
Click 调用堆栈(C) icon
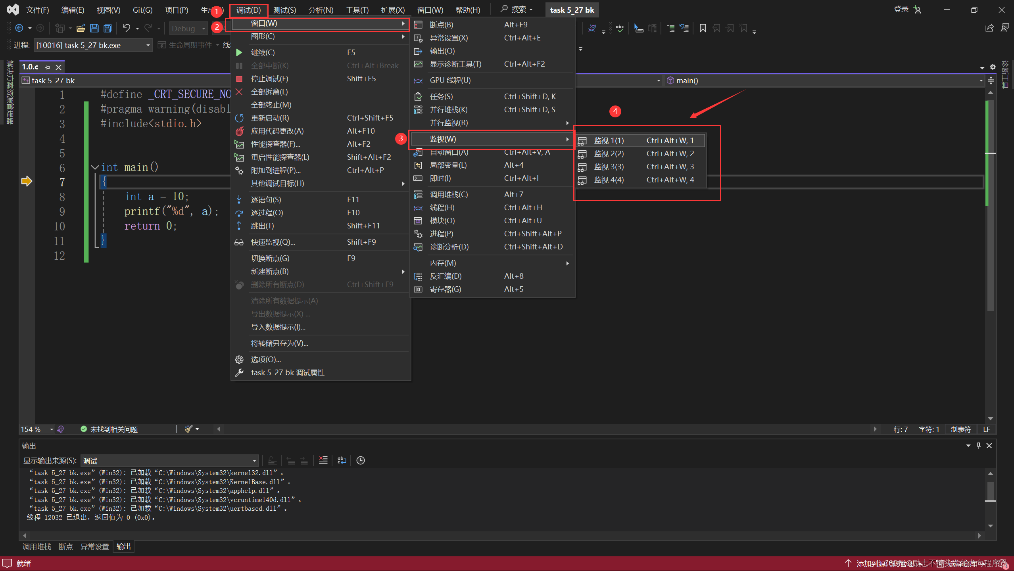point(418,194)
